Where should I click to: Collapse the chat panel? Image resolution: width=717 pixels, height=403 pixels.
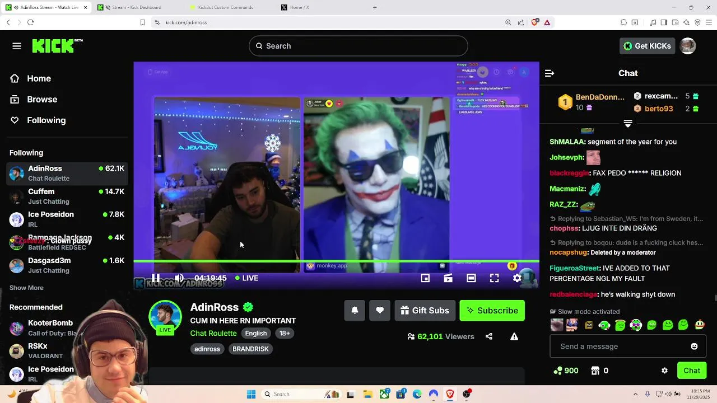click(550, 73)
